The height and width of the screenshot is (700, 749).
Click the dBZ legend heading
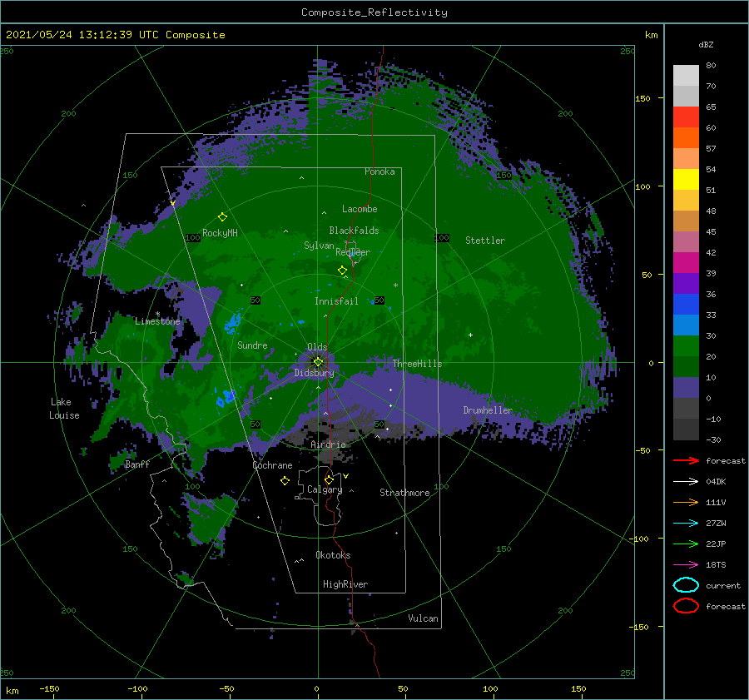[x=706, y=44]
